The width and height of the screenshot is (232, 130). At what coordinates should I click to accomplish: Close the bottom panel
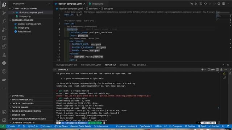(x=228, y=65)
